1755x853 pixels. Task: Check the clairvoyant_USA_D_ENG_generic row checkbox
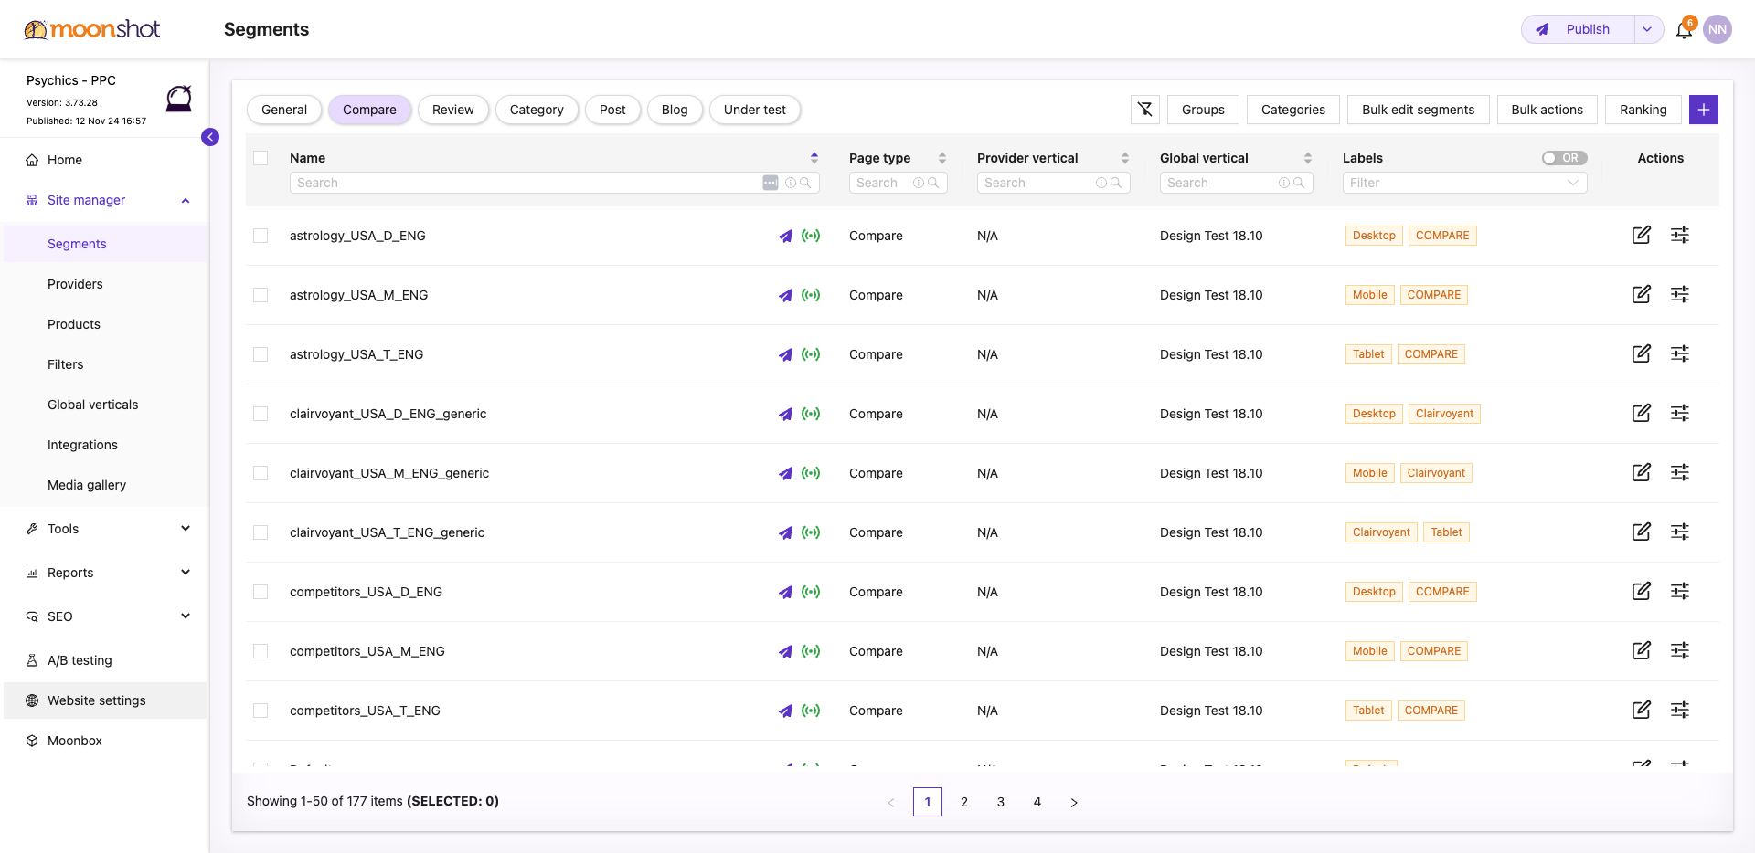[x=261, y=414]
